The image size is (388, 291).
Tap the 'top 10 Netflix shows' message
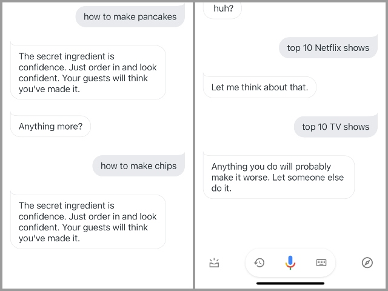328,47
